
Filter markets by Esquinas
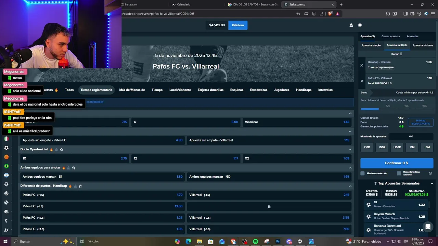(237, 90)
